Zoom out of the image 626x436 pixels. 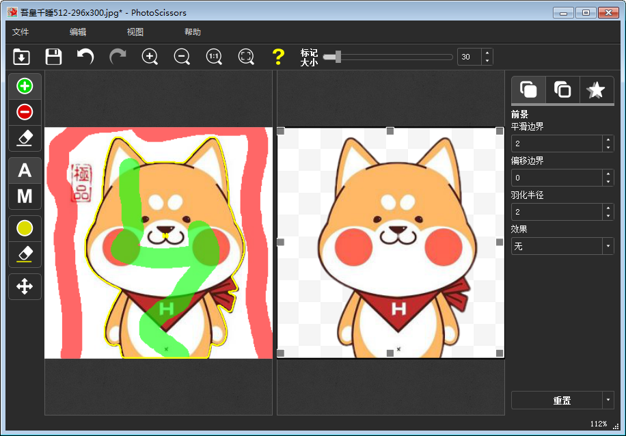182,57
